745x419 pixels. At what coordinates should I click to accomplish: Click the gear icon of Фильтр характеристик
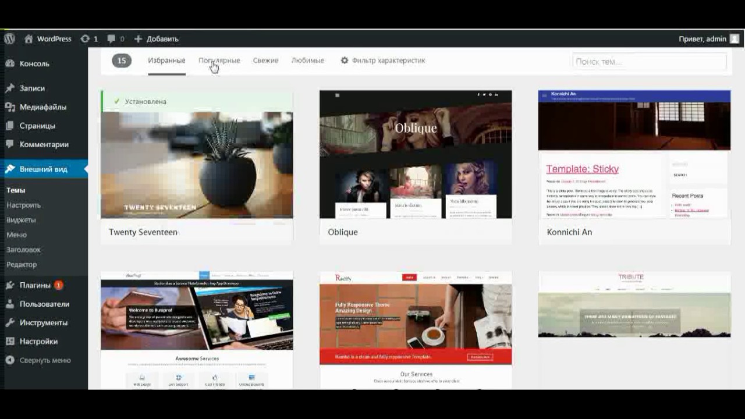click(345, 61)
